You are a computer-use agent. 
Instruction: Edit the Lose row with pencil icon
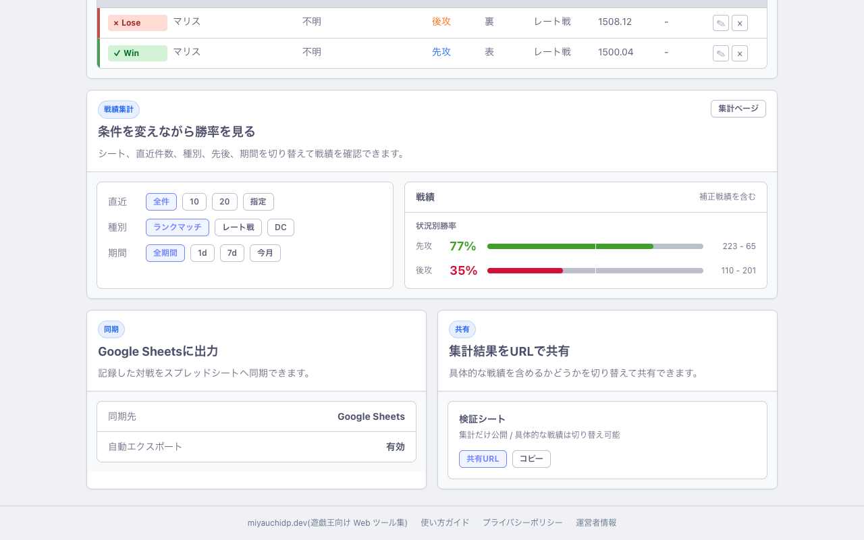click(x=721, y=23)
